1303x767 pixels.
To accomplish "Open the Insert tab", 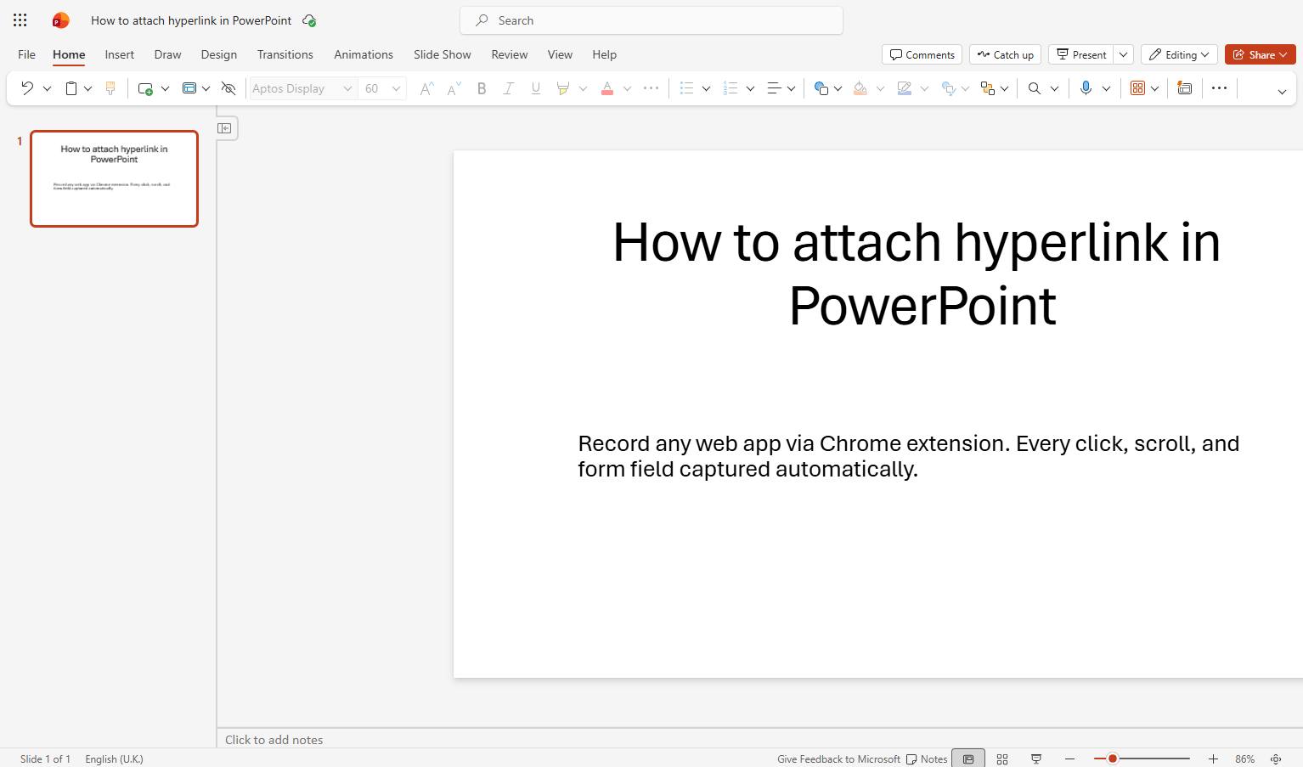I will tap(120, 54).
